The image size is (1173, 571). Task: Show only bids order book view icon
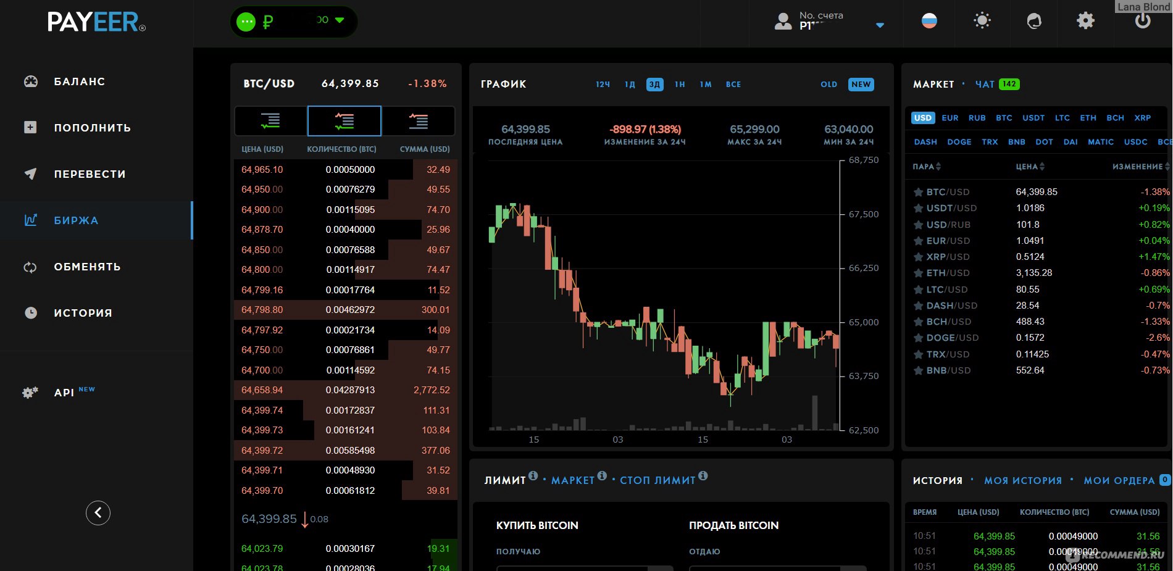pyautogui.click(x=270, y=121)
